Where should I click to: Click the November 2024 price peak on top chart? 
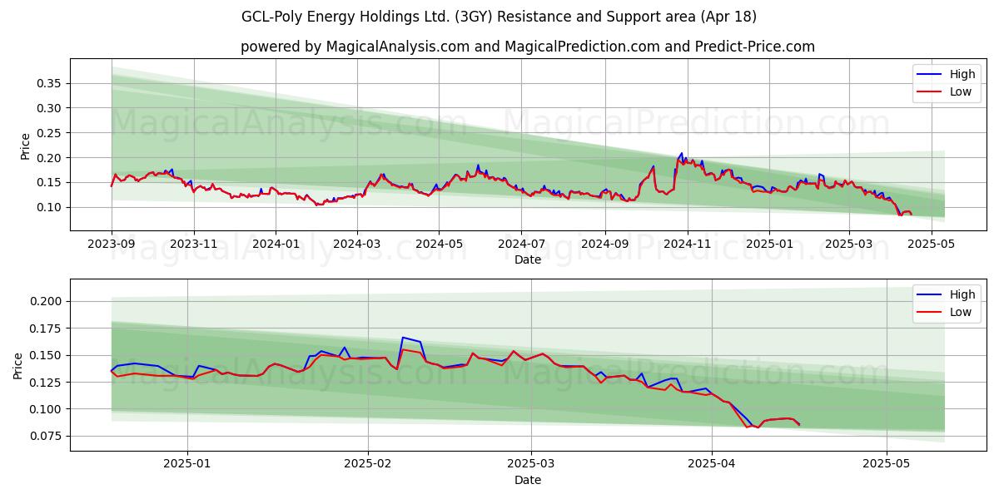[x=682, y=154]
